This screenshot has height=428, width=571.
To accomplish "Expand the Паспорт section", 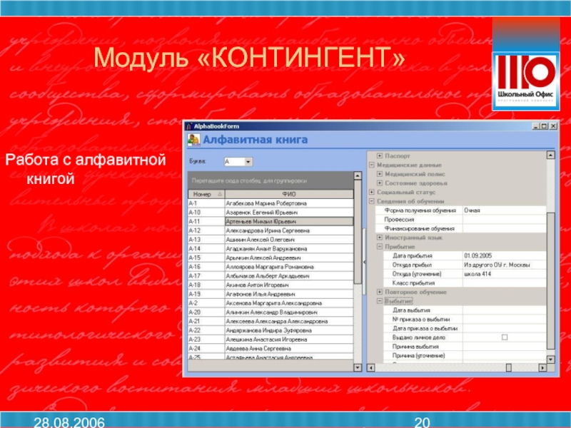I will 380,156.
